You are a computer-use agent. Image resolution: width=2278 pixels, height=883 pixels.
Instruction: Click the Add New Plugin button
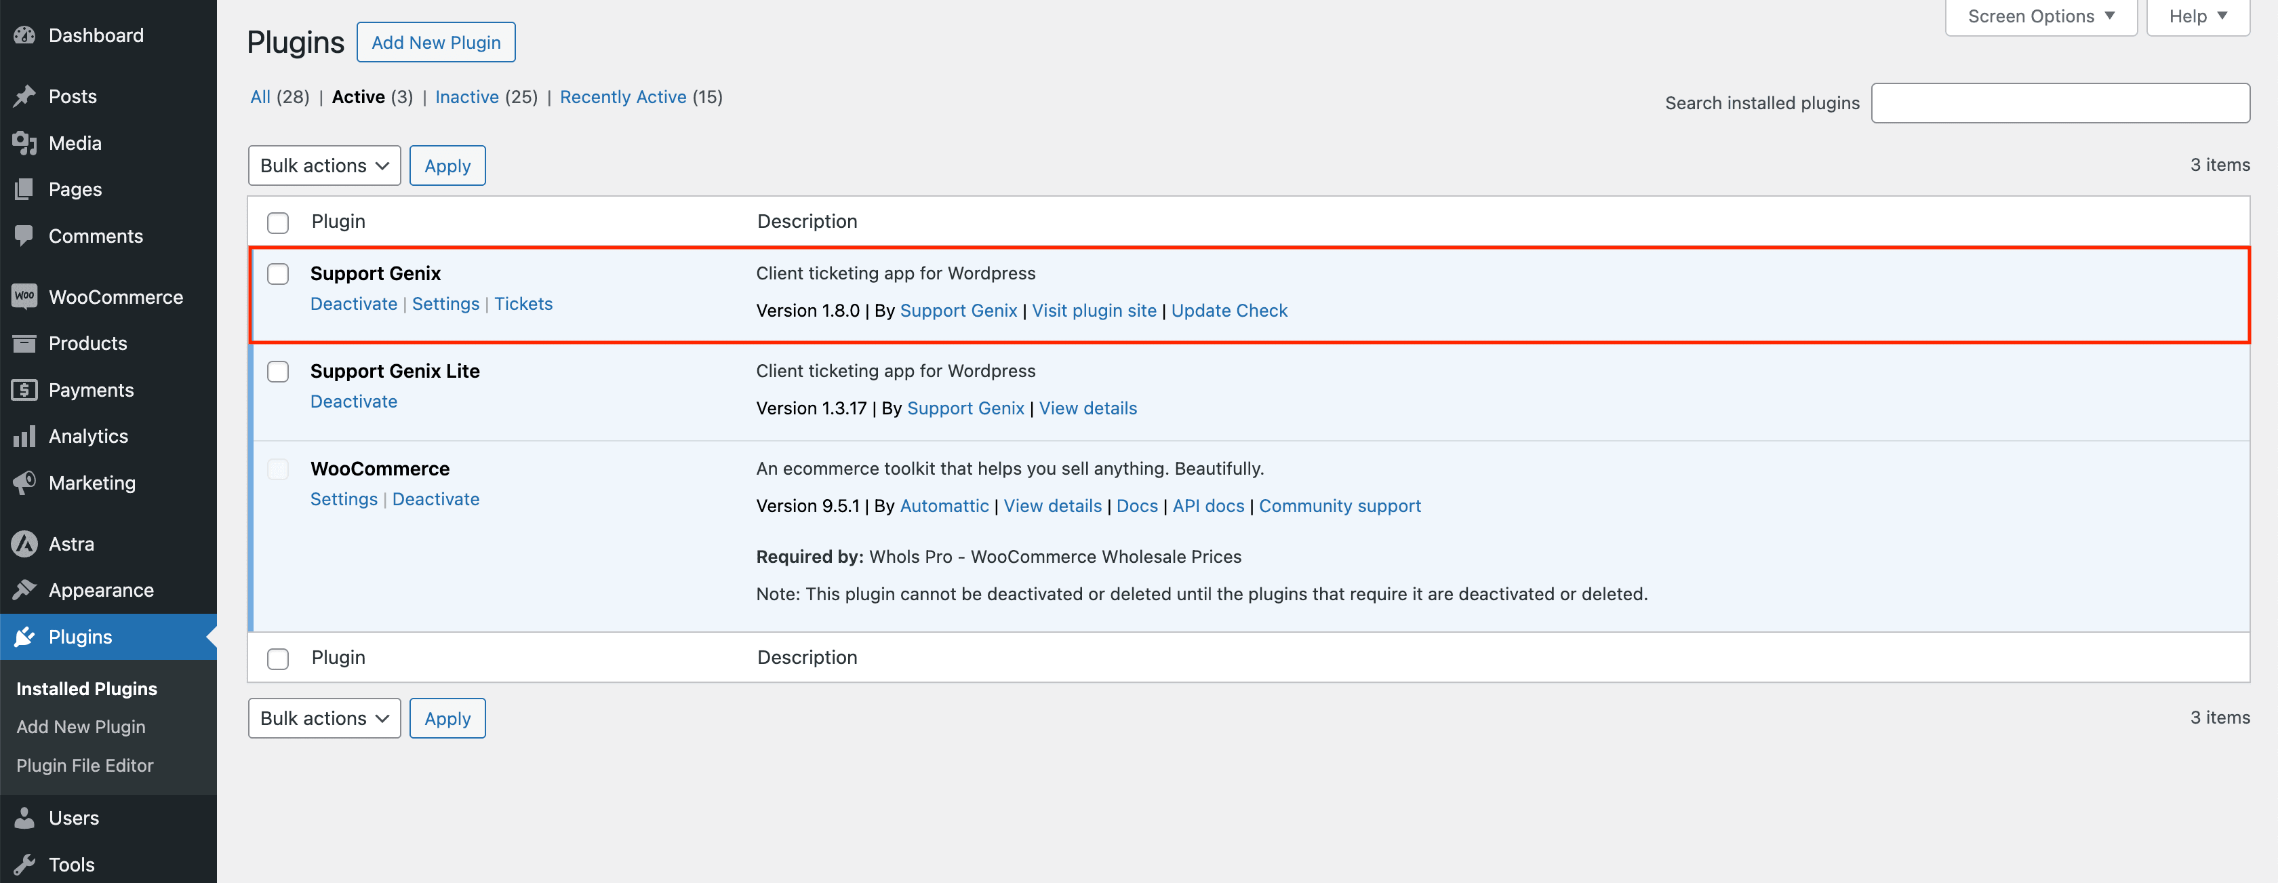pyautogui.click(x=435, y=41)
